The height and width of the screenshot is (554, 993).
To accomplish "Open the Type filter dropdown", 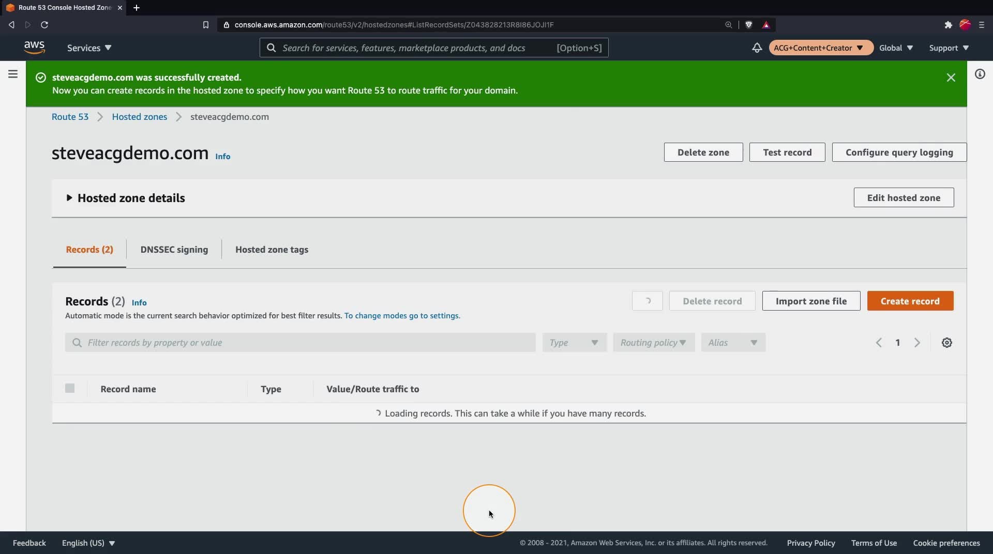I will click(574, 343).
